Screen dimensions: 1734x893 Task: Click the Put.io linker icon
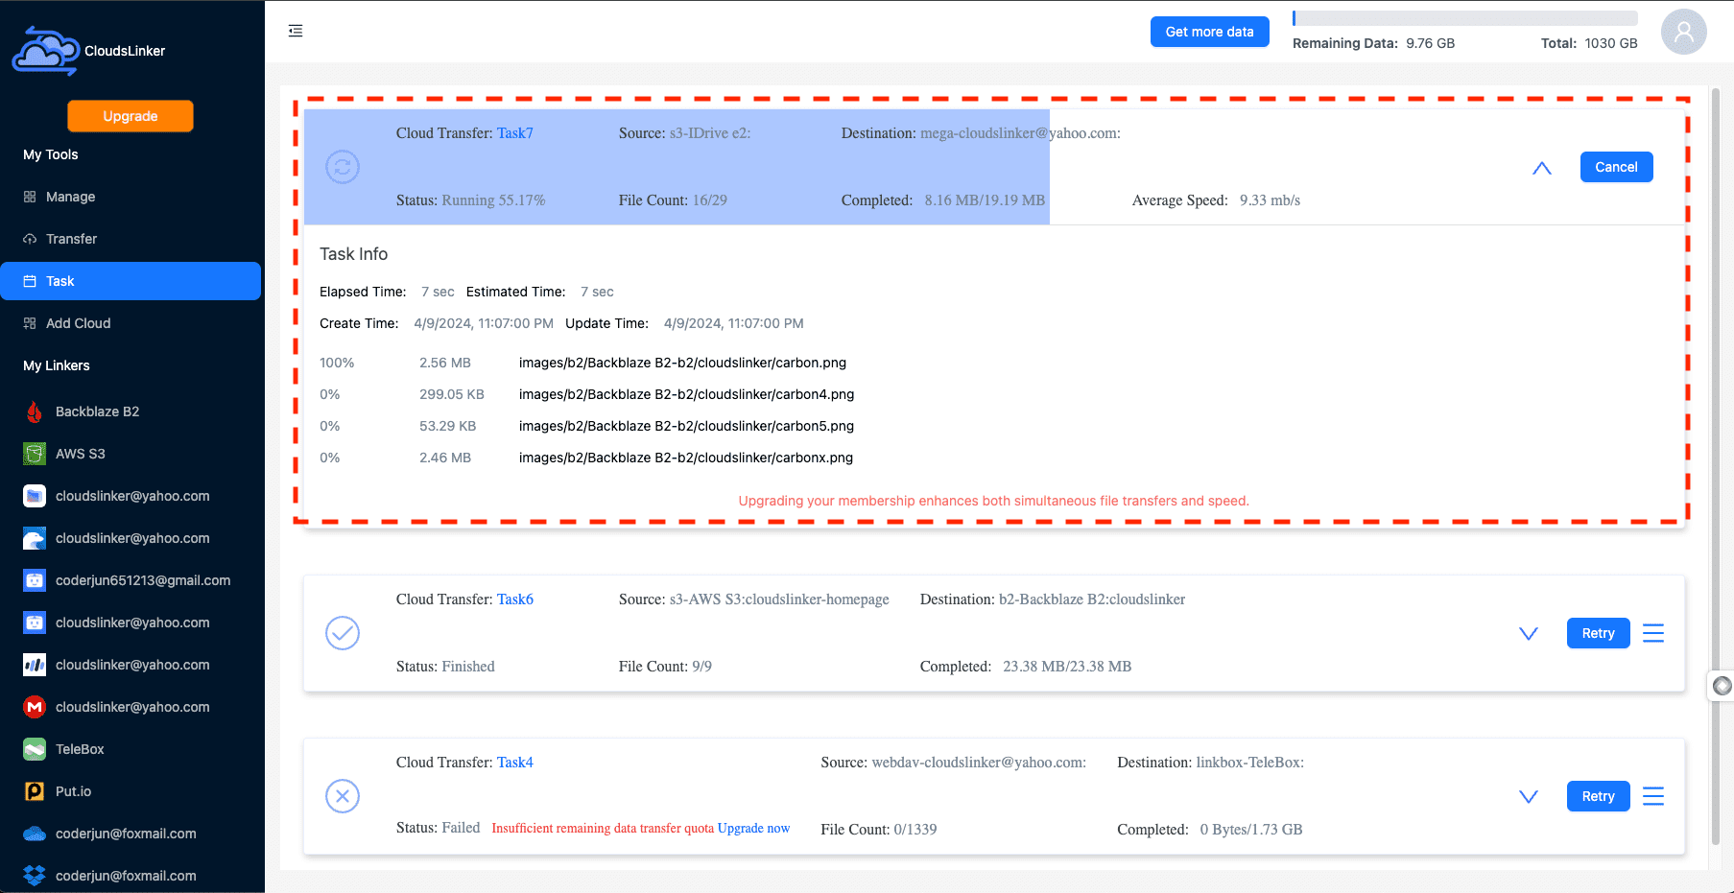tap(35, 791)
